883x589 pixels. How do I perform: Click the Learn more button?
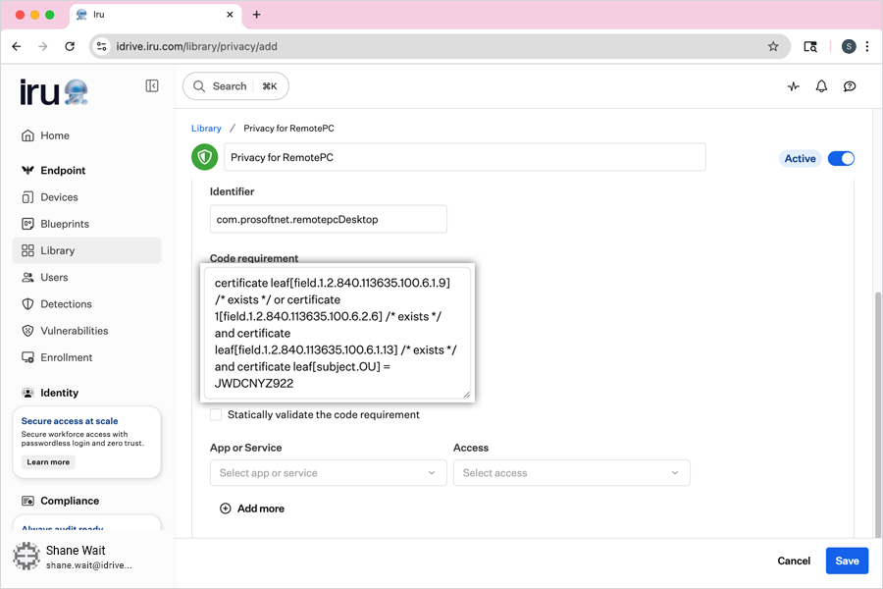pos(48,462)
